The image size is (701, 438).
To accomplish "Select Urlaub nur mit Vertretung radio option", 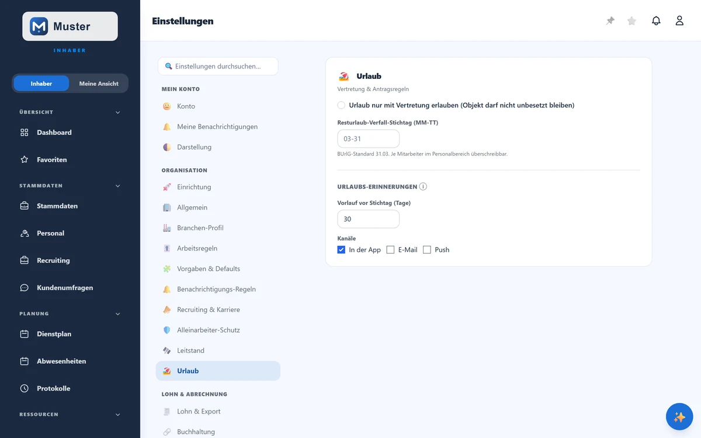I will click(x=341, y=105).
